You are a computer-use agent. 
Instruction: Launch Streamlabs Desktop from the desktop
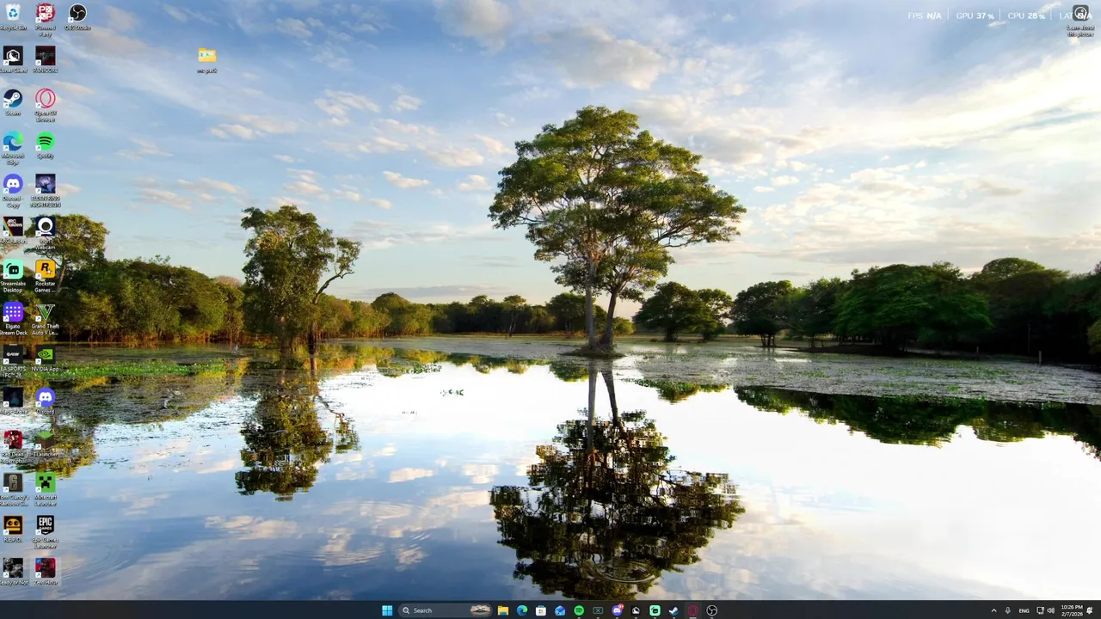pos(13,275)
